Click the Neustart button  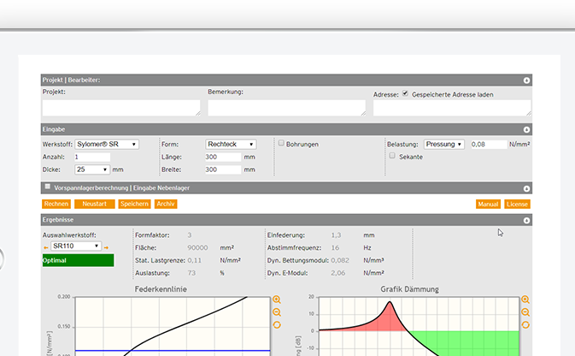point(94,204)
